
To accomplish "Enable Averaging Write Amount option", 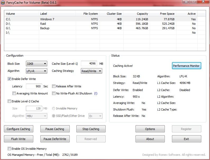I will click(14, 93).
